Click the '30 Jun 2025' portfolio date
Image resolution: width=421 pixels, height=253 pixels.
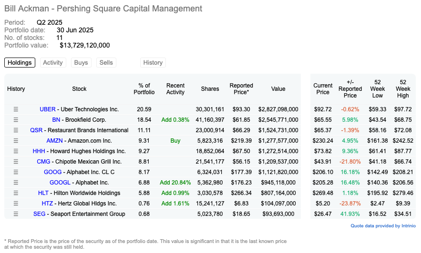(x=75, y=30)
